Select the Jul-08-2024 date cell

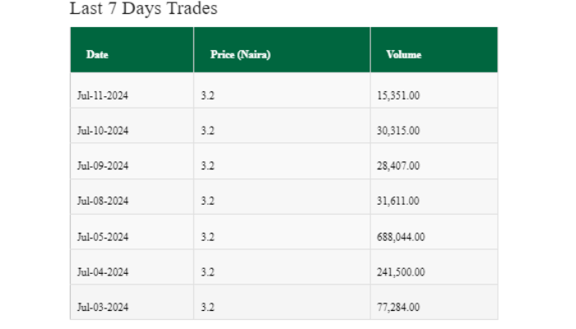coord(103,202)
